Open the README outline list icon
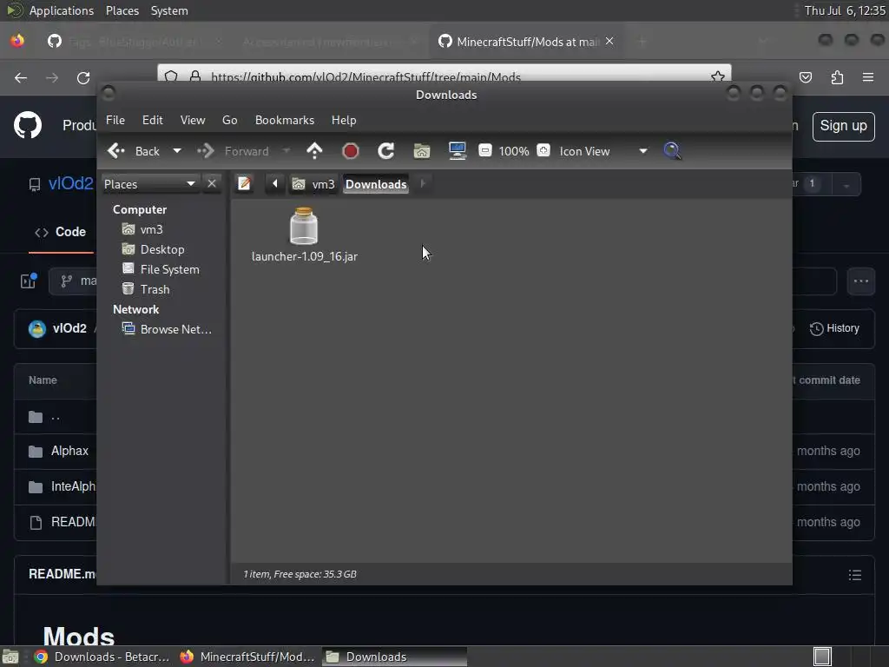 tap(855, 575)
